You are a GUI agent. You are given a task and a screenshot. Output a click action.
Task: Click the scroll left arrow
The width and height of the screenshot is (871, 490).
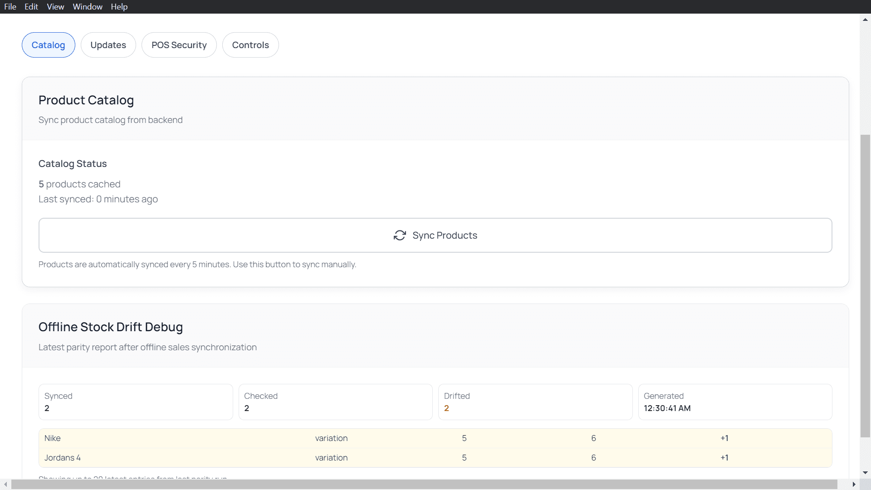(x=5, y=485)
